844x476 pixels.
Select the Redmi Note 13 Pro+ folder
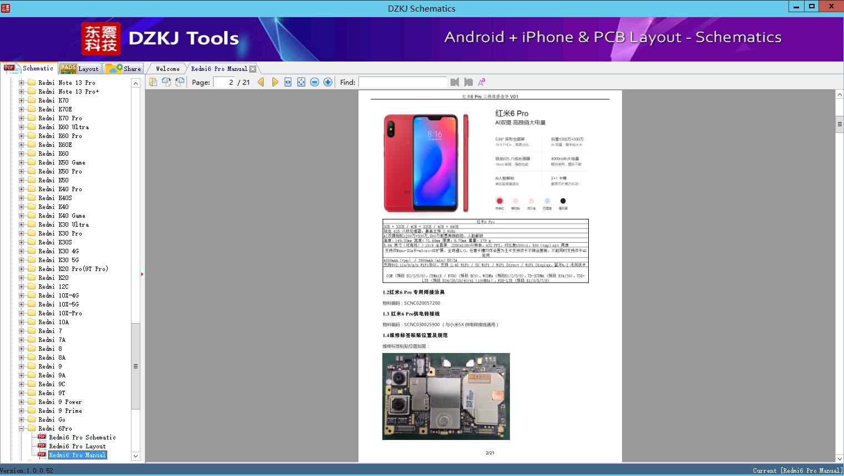69,91
